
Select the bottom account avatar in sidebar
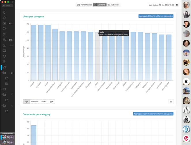(4, 142)
